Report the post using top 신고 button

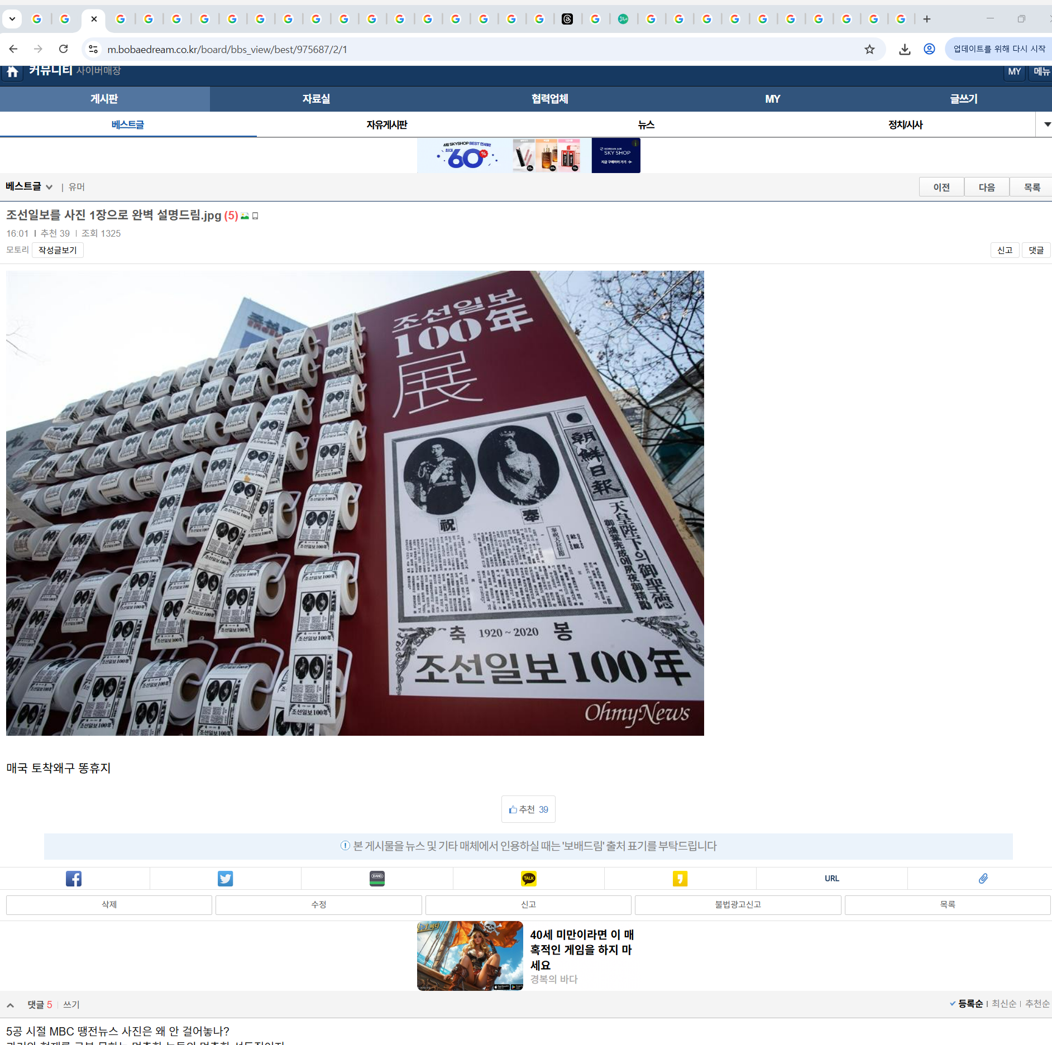click(x=1005, y=250)
